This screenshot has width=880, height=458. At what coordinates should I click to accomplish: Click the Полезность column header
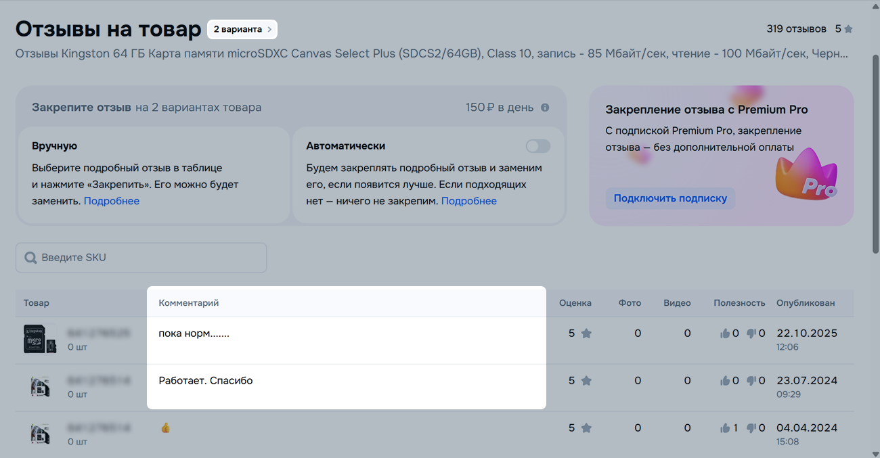[739, 303]
